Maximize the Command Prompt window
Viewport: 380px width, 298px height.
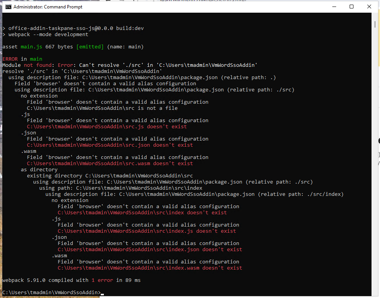coord(352,7)
